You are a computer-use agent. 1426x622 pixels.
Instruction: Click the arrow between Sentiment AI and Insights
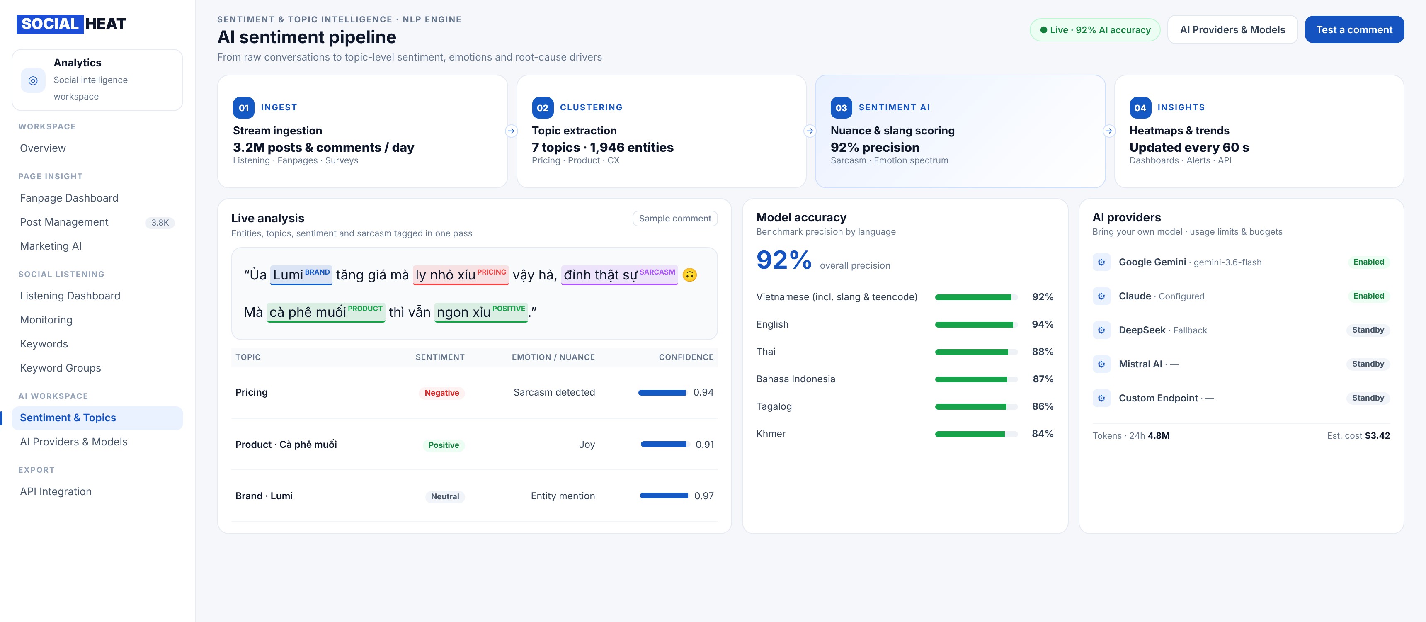pos(1109,131)
